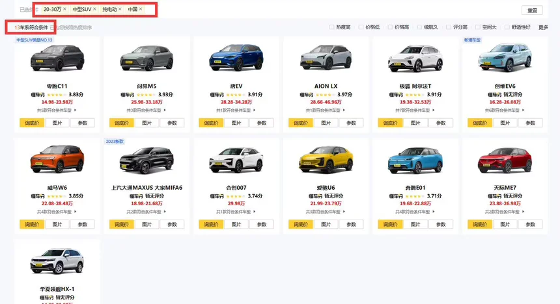Click the 问界M5 model name
560x304 pixels.
click(x=147, y=86)
